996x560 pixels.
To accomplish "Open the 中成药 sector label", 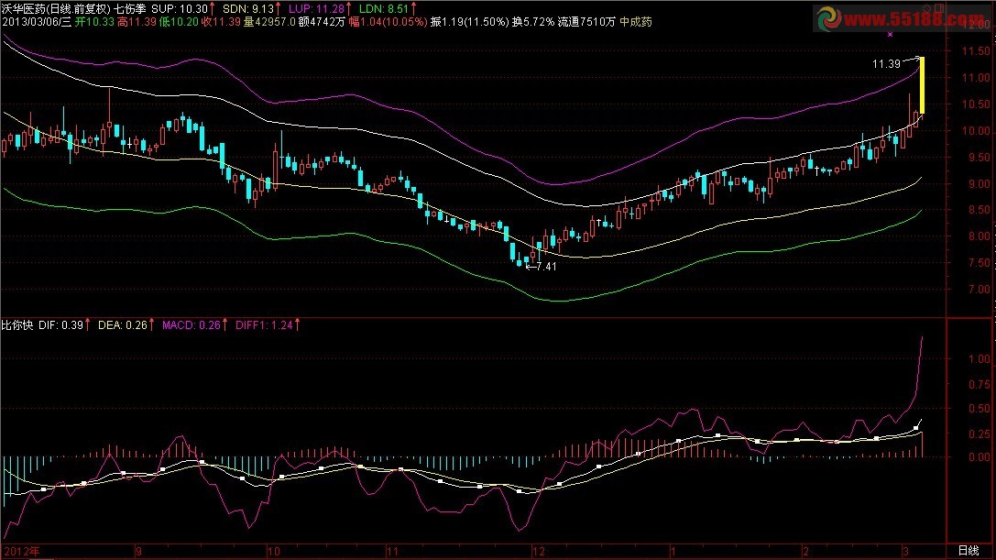I will click(x=636, y=22).
